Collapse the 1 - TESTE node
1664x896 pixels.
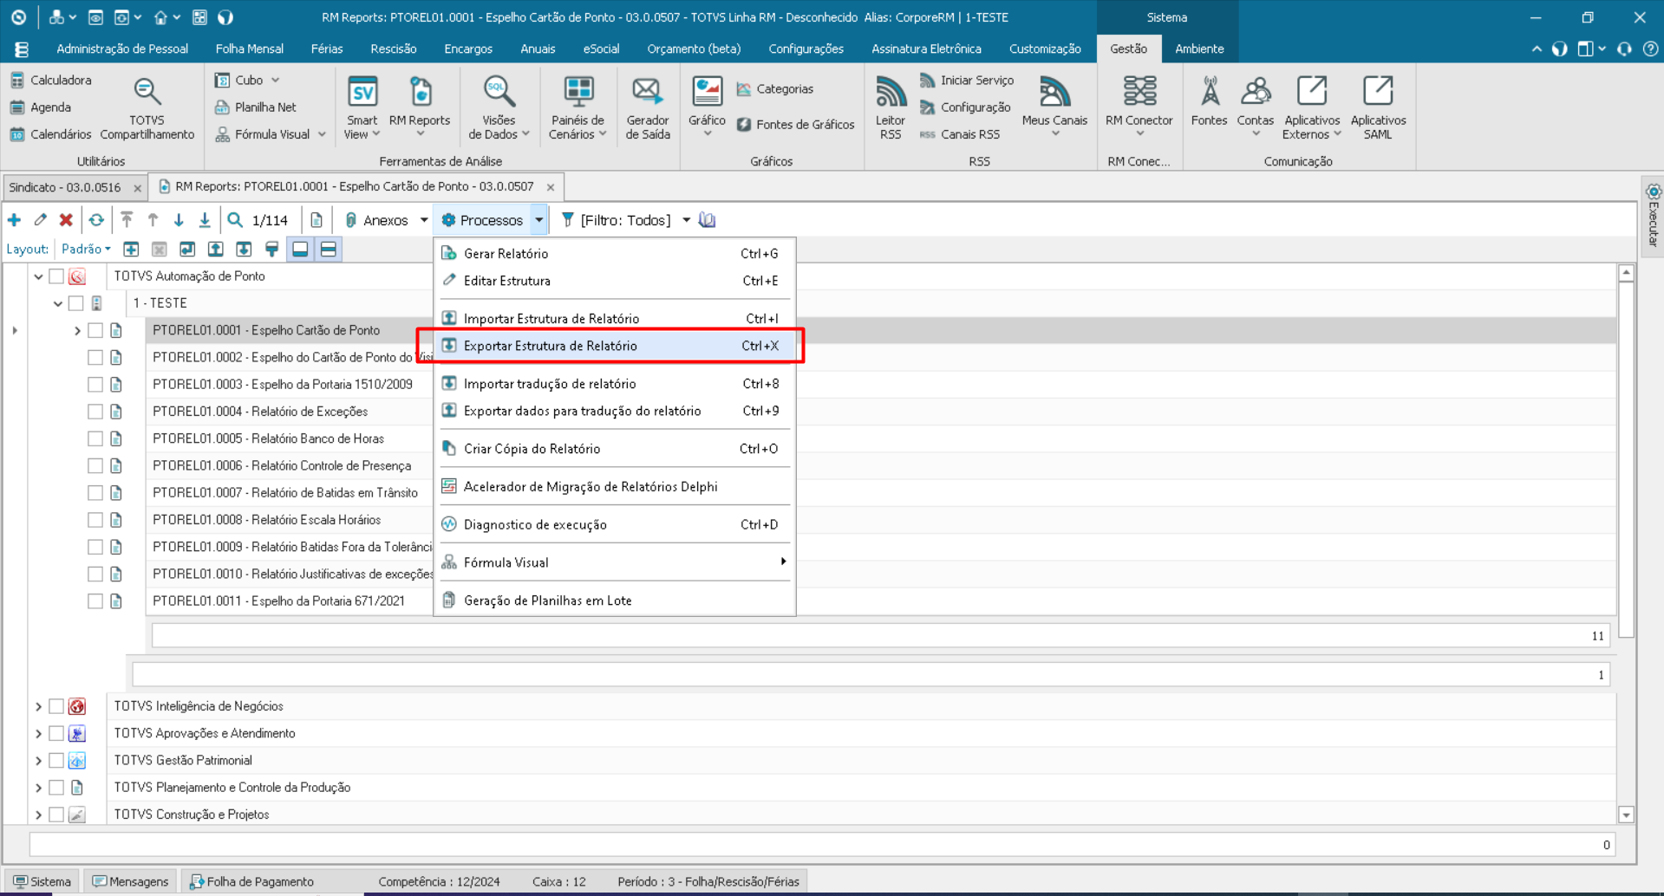click(58, 303)
